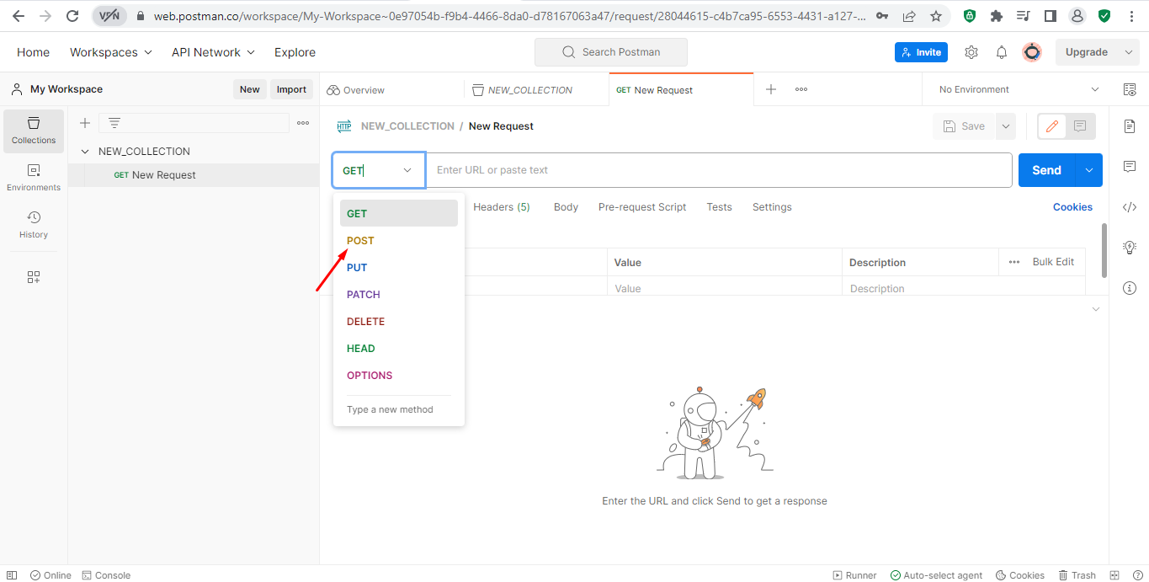Open Postman settings gear icon
Screen dimensions: 1149x582
[x=971, y=52]
